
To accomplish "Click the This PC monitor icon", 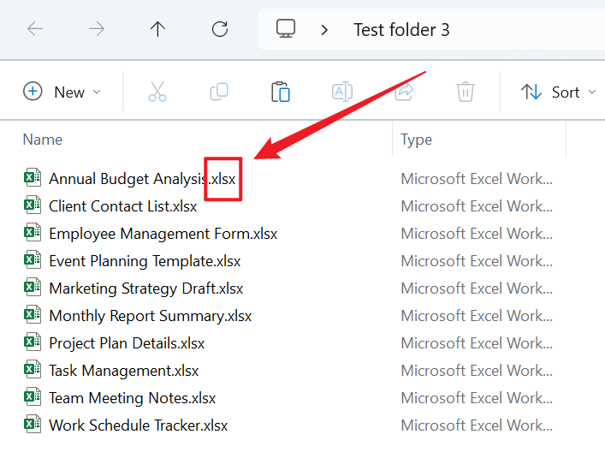I will coord(286,29).
